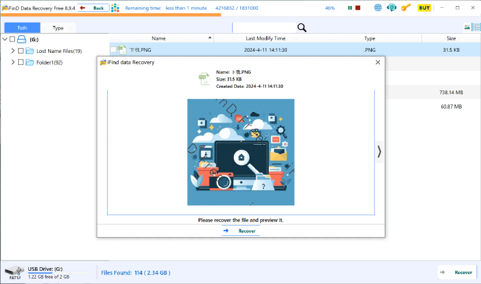The height and width of the screenshot is (284, 481).
Task: Click the (G:) drive icon
Action: (22, 39)
